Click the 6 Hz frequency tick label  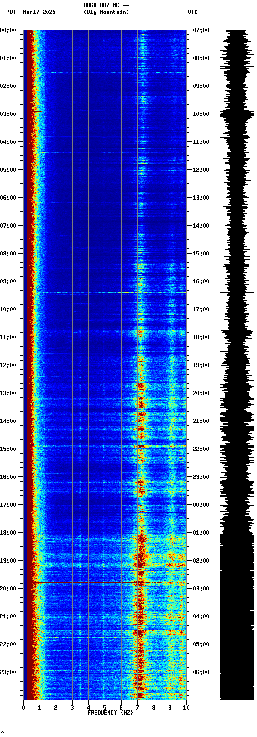click(121, 708)
